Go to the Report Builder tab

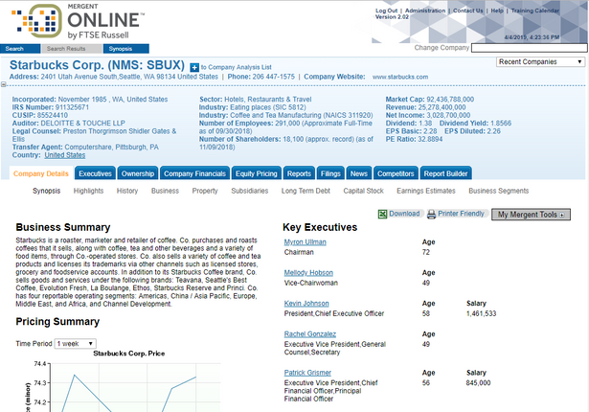coord(446,173)
